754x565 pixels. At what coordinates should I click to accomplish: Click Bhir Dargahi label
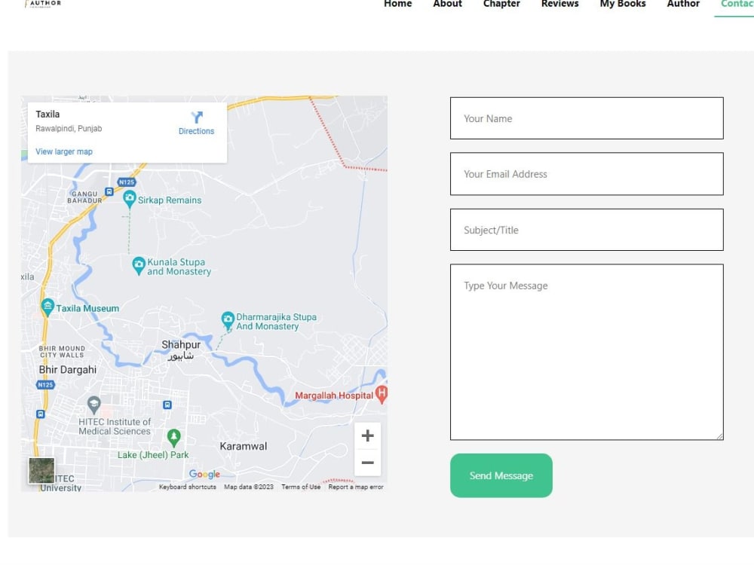click(x=68, y=369)
